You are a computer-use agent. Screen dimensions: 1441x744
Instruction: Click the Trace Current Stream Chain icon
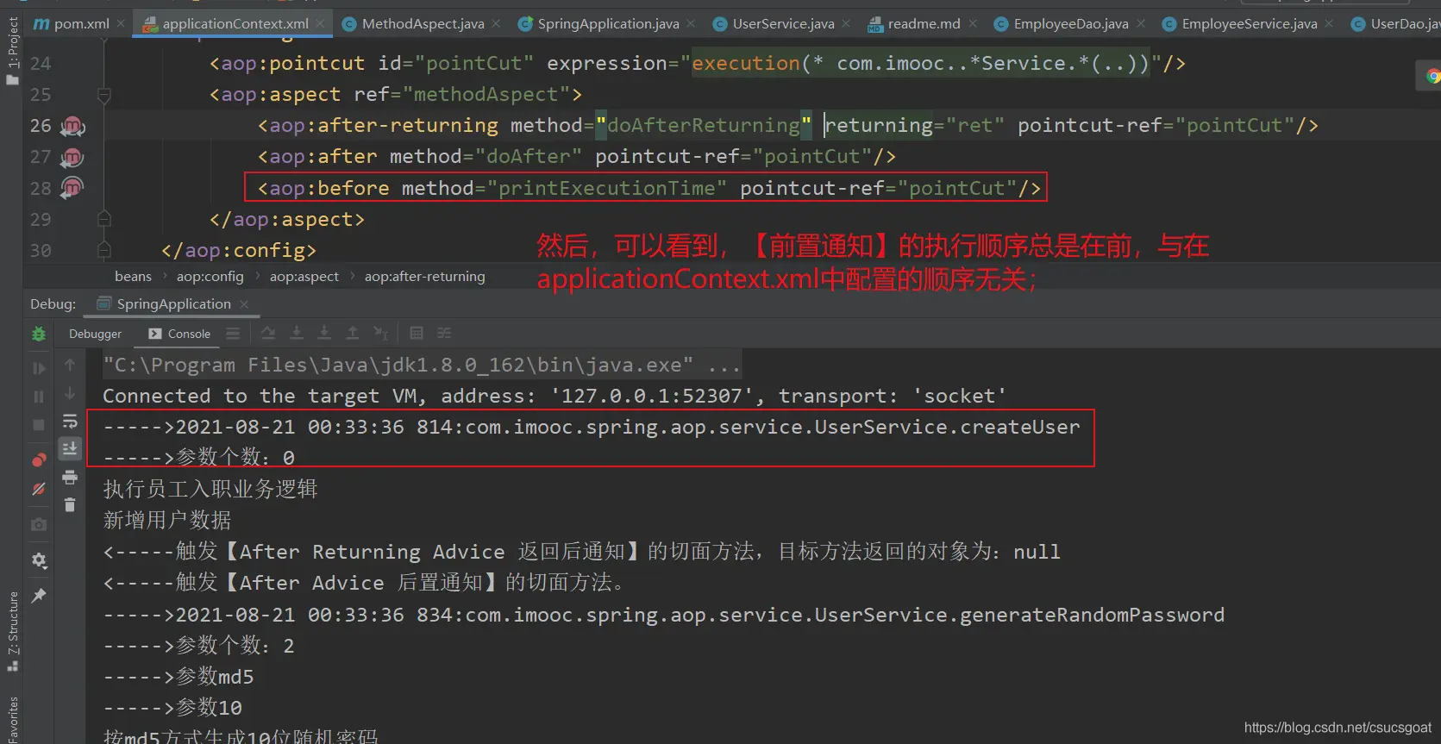[x=444, y=333]
